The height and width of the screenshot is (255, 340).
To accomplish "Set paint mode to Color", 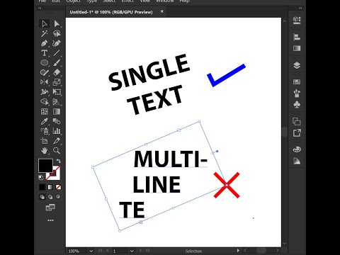I will coord(42,187).
